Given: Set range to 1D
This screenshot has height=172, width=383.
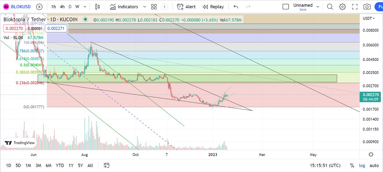Looking at the screenshot, I should 9,165.
